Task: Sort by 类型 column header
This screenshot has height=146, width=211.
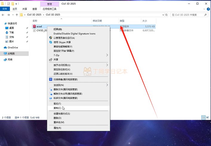Action: [122, 21]
